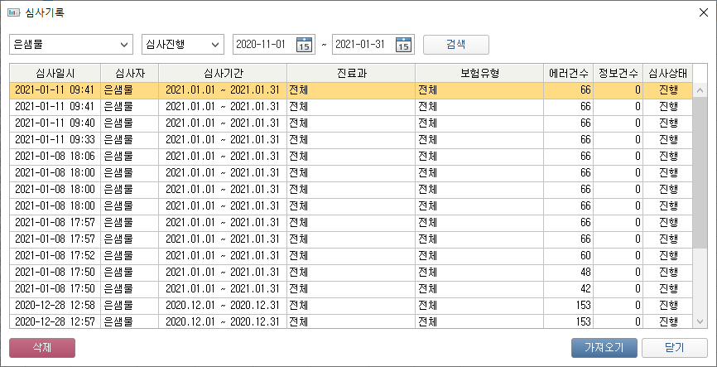The width and height of the screenshot is (717, 367).
Task: Click the 검색 search button
Action: (455, 45)
